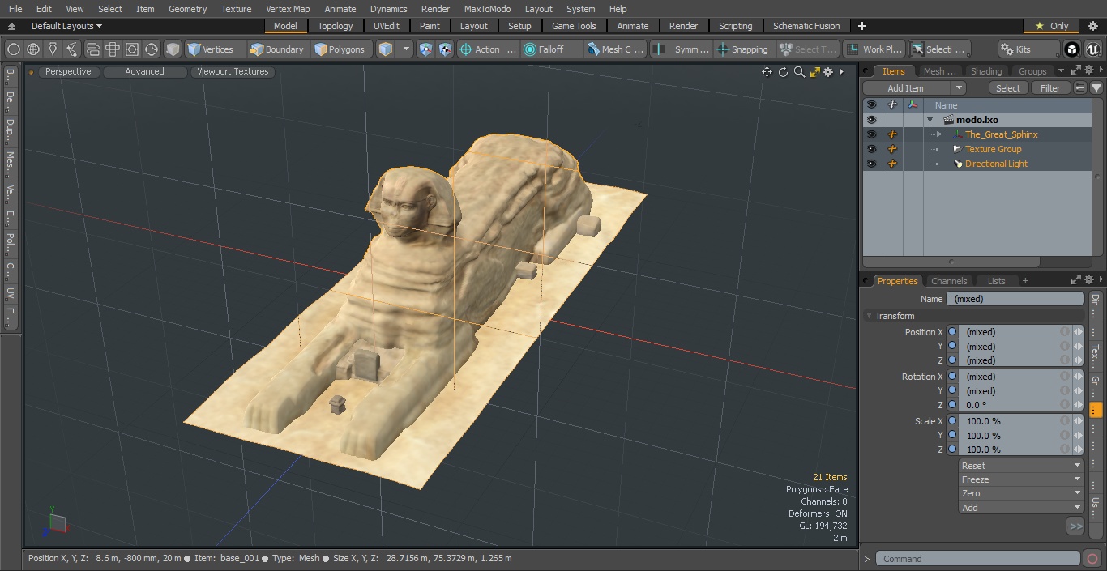Switch to the Lists tab

click(x=996, y=281)
